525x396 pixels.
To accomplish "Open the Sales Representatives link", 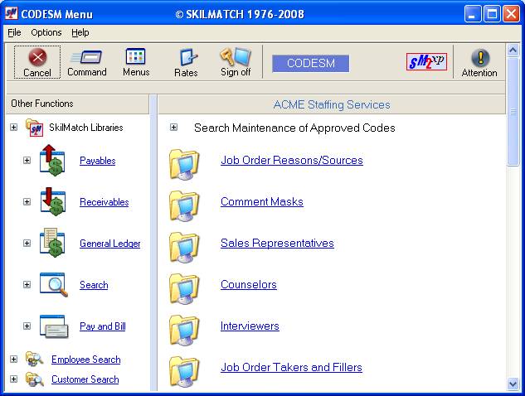I will click(277, 244).
